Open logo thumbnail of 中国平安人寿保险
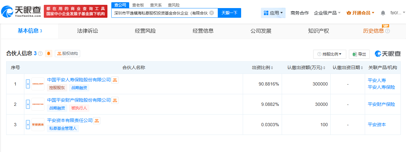 click(x=38, y=84)
